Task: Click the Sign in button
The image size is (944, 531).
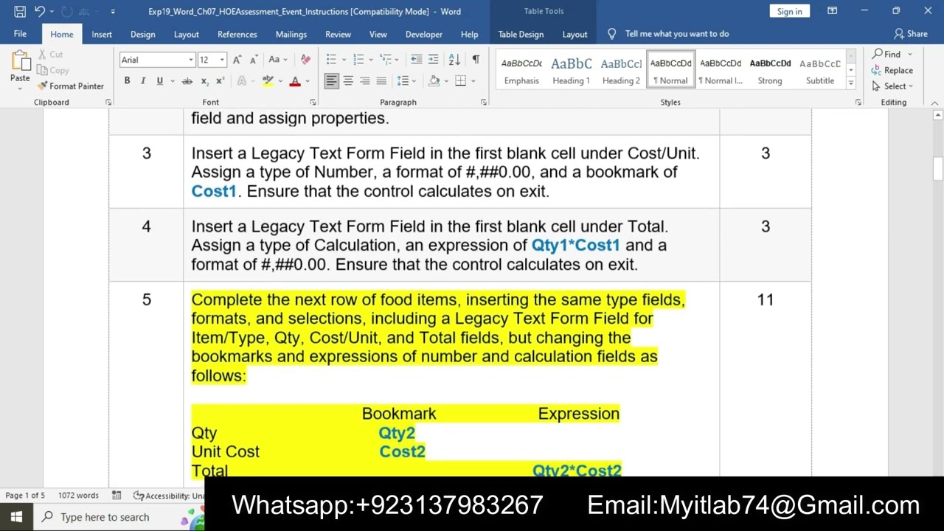Action: point(789,11)
